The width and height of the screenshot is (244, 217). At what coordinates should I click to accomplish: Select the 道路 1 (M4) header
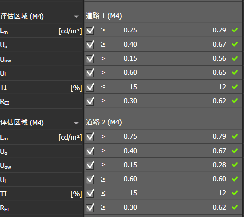104,16
